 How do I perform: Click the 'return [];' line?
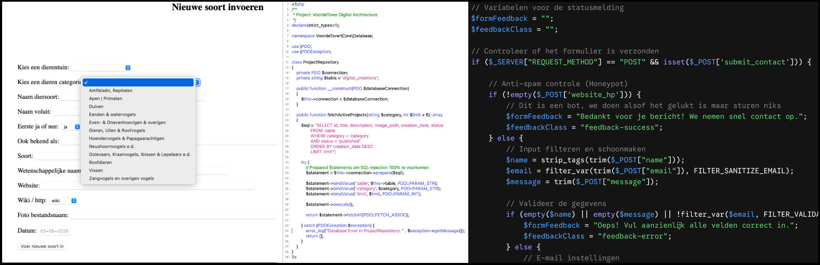(315, 236)
